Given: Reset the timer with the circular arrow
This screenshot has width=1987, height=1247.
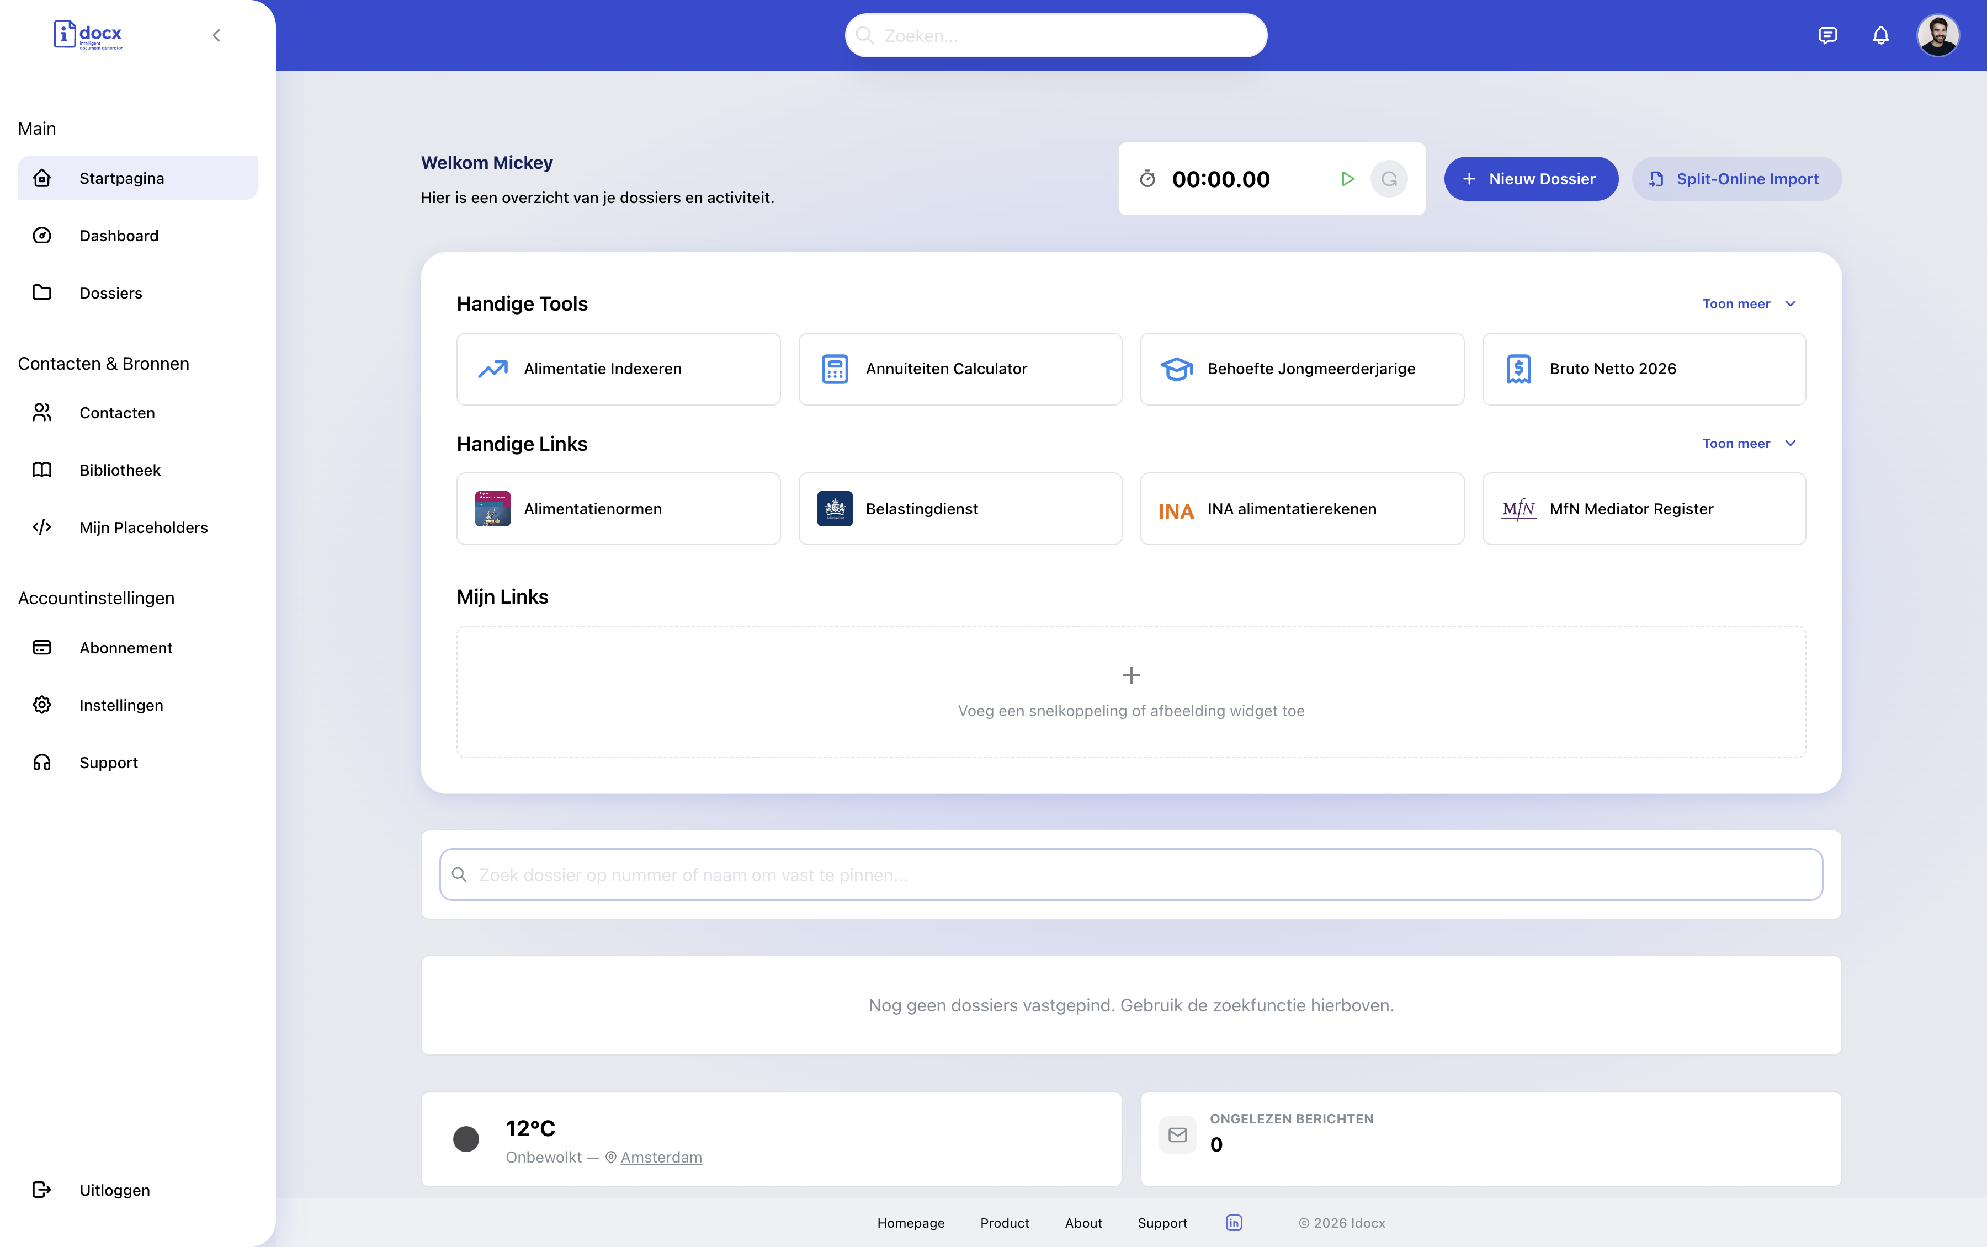Looking at the screenshot, I should point(1389,178).
